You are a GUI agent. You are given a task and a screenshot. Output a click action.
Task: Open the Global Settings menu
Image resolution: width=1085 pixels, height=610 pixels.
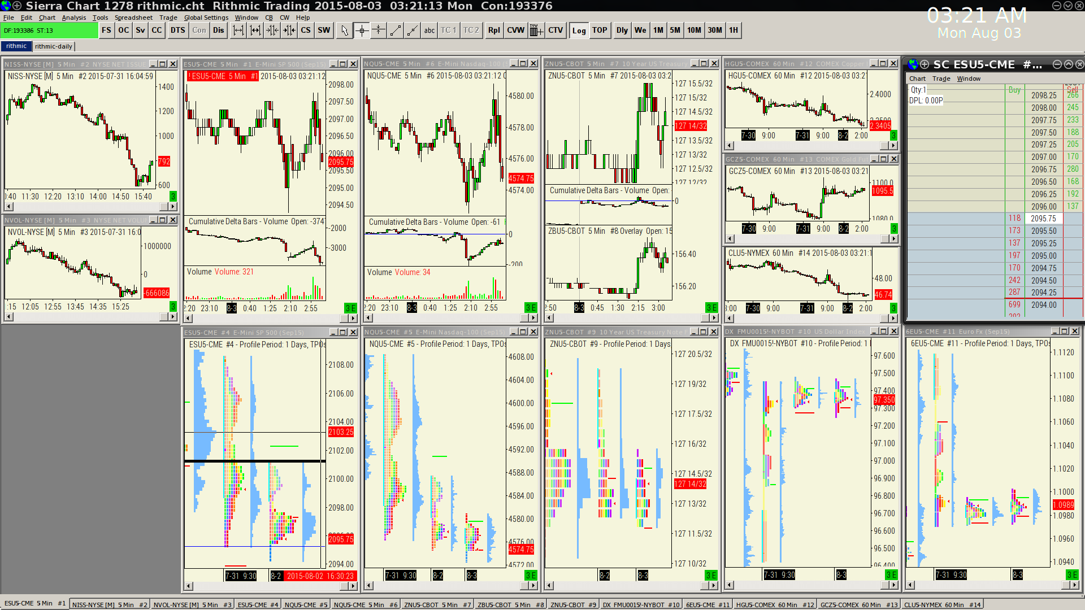[206, 18]
